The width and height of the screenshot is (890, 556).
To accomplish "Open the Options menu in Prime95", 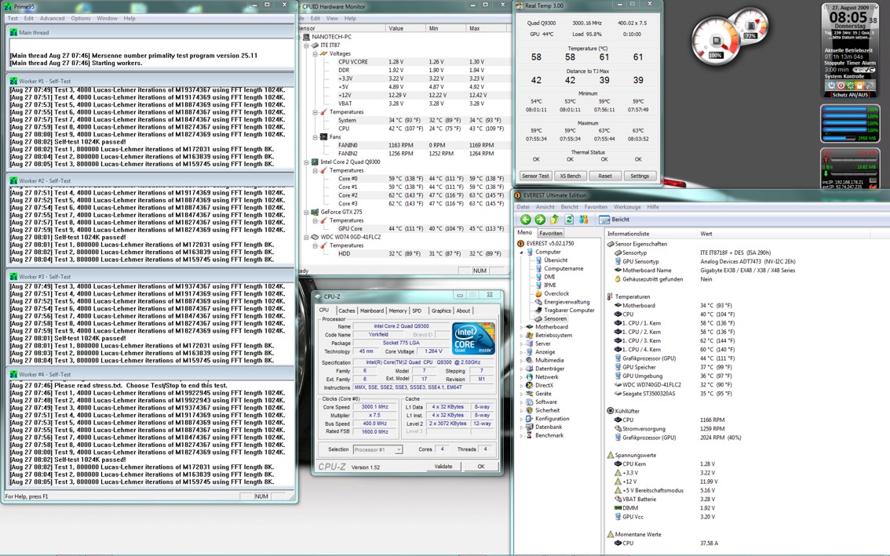I will (x=81, y=18).
